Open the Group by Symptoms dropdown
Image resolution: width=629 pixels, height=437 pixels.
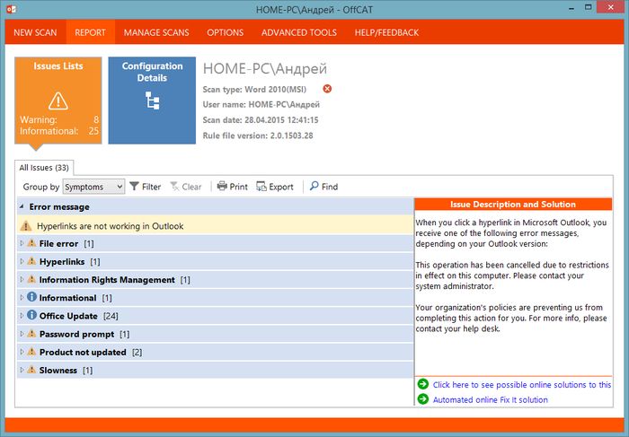click(94, 187)
